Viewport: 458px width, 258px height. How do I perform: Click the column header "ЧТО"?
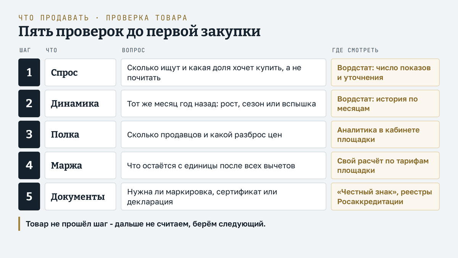[51, 50]
